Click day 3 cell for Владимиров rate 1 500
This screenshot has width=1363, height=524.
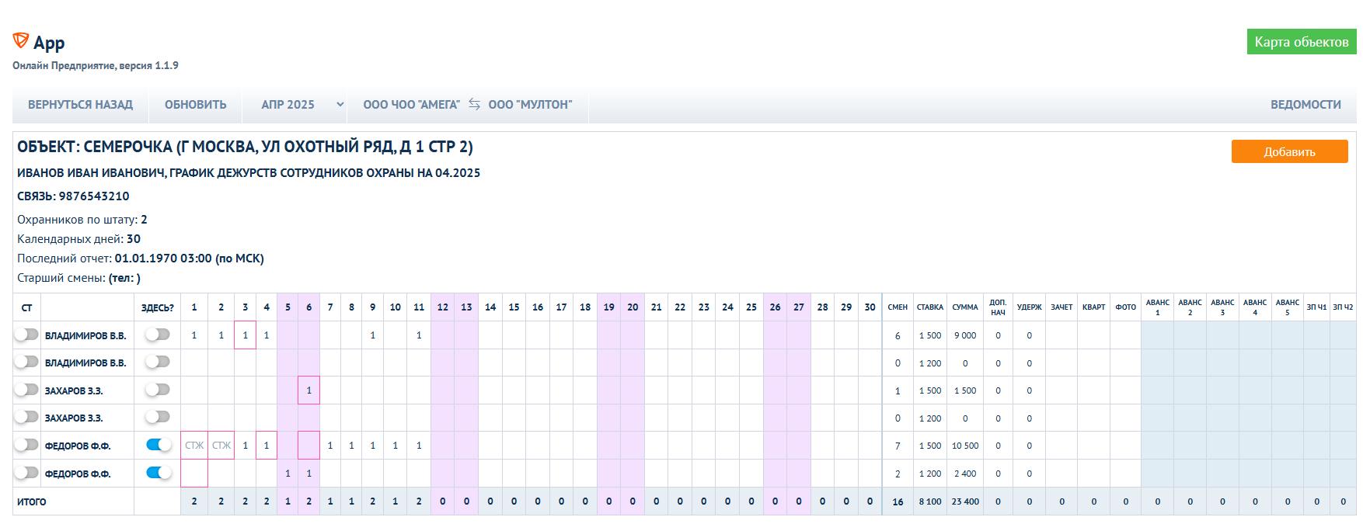pyautogui.click(x=245, y=335)
